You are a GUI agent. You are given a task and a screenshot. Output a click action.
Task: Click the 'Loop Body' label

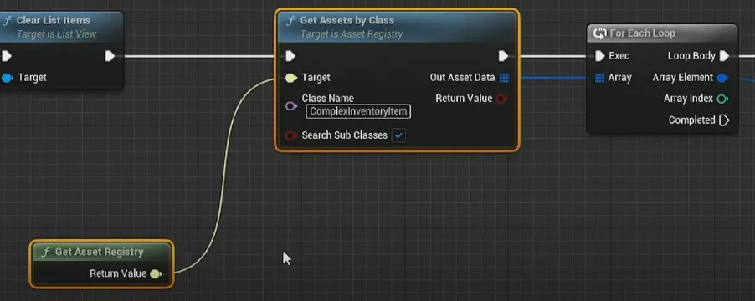[x=691, y=56]
